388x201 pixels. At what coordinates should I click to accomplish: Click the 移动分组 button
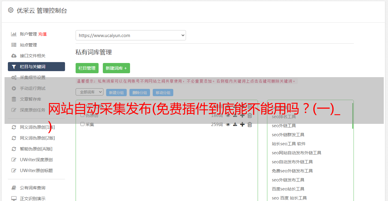click(163, 93)
